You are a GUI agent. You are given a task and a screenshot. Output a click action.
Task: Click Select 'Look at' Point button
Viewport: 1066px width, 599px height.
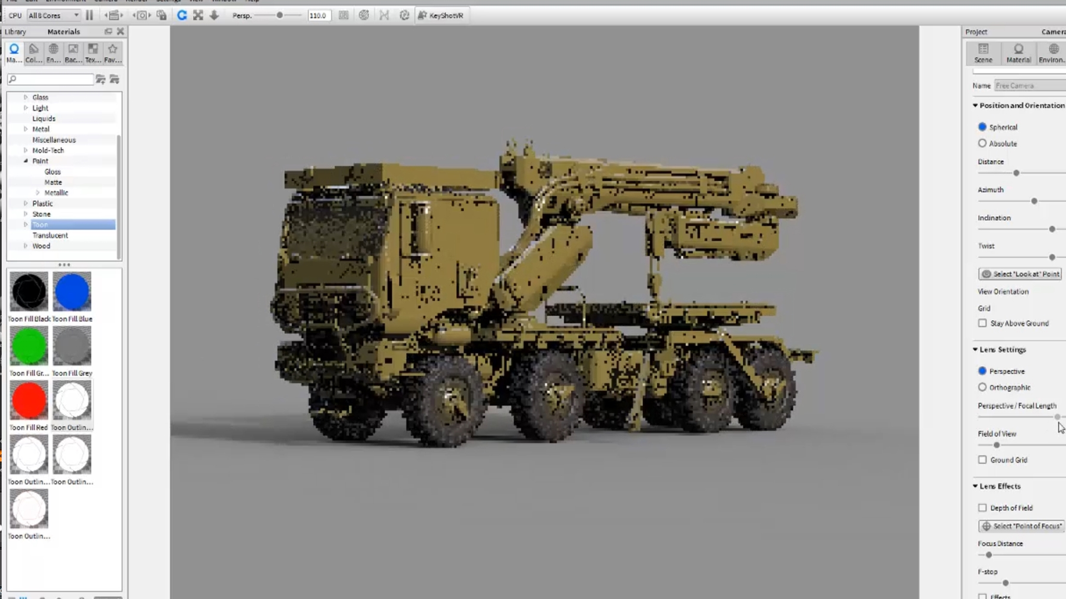[x=1020, y=274]
